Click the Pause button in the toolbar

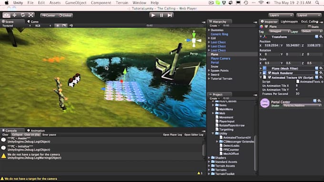(162, 15)
